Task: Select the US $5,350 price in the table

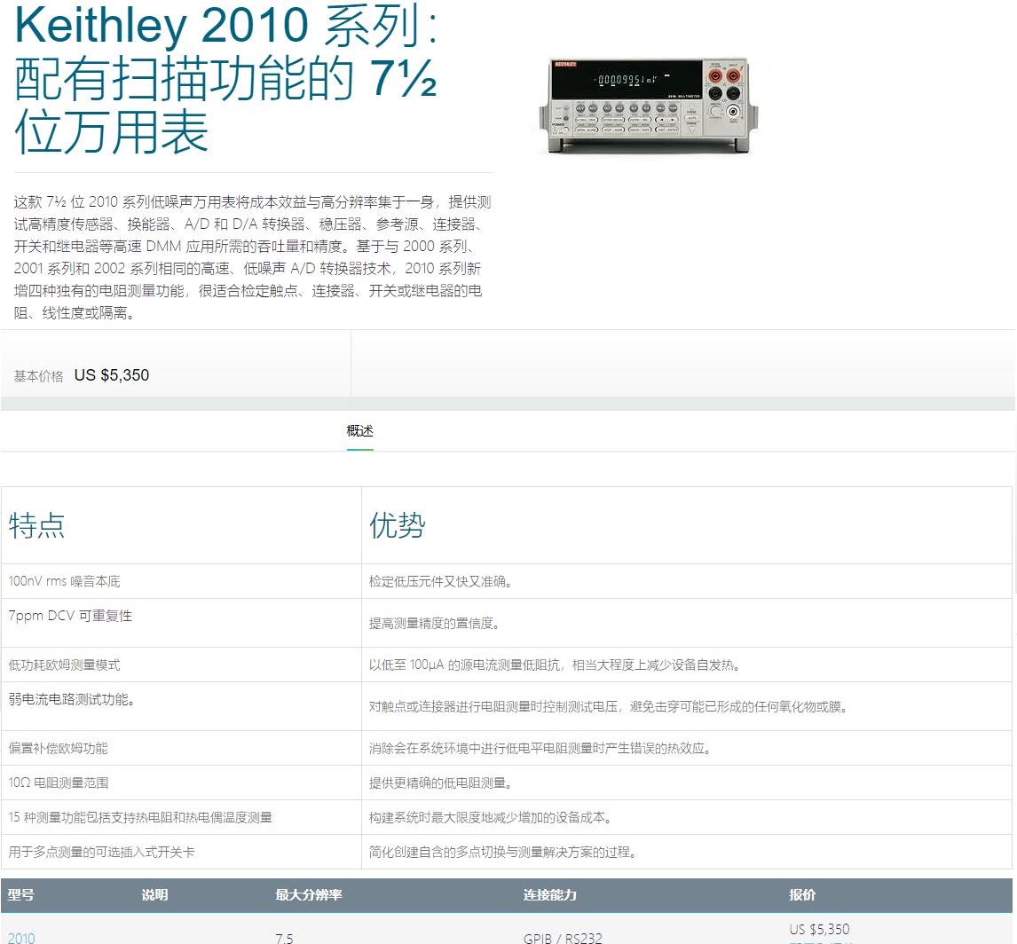Action: [819, 929]
